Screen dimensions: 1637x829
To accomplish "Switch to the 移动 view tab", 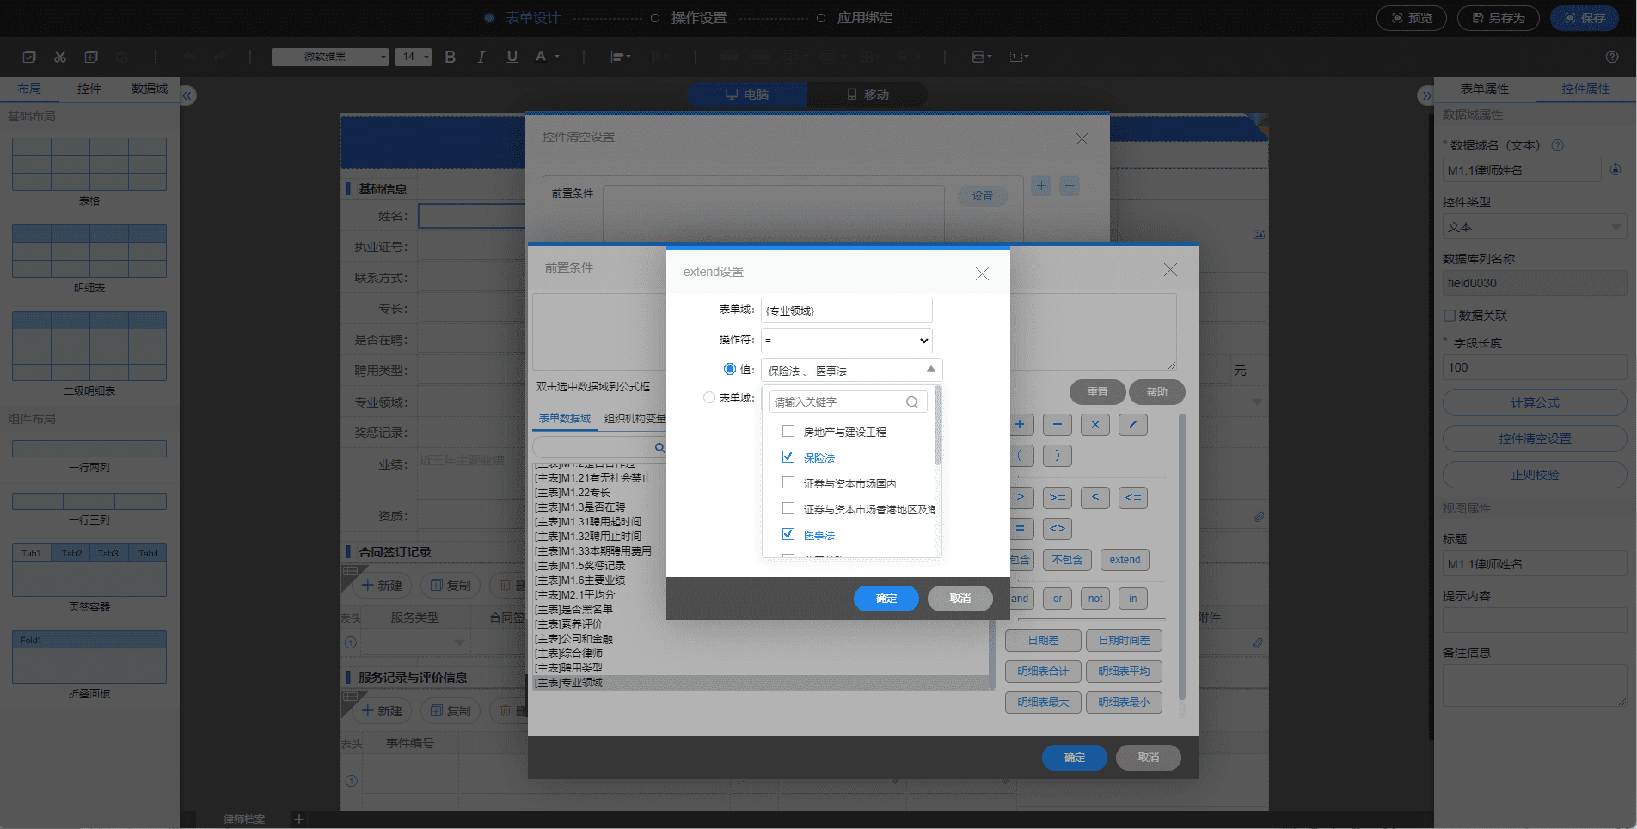I will point(868,95).
